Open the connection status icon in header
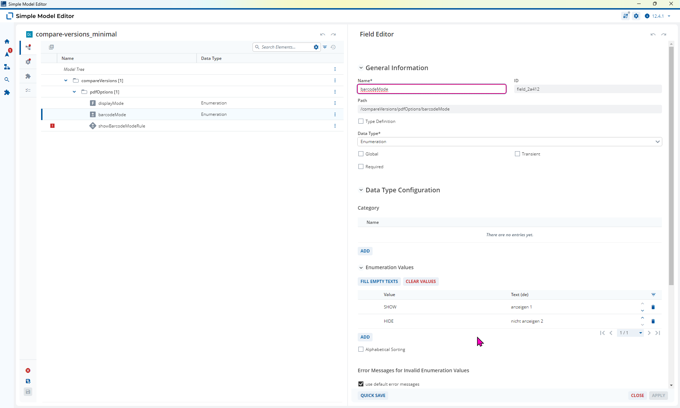680x408 pixels. (626, 16)
